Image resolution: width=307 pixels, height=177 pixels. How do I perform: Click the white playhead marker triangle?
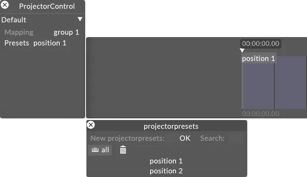tap(242, 51)
